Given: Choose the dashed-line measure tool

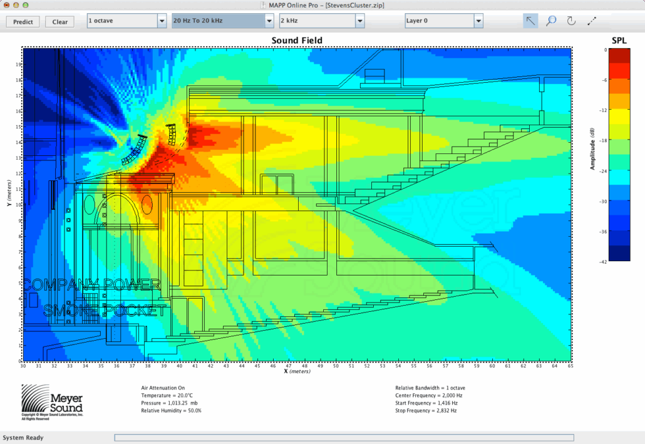Looking at the screenshot, I should pos(592,21).
